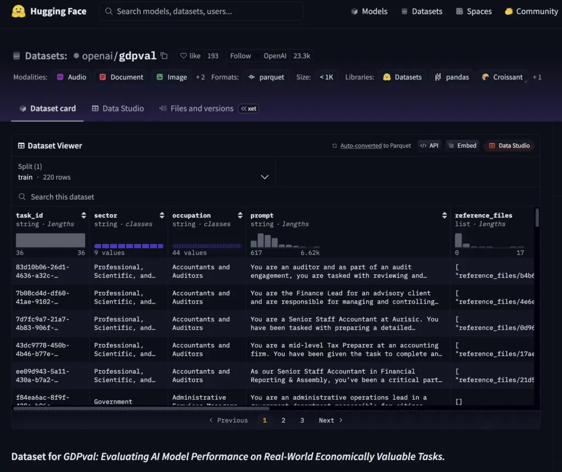Screen dimensions: 562x472
Task: Choose the pandas library tag
Action: point(452,77)
